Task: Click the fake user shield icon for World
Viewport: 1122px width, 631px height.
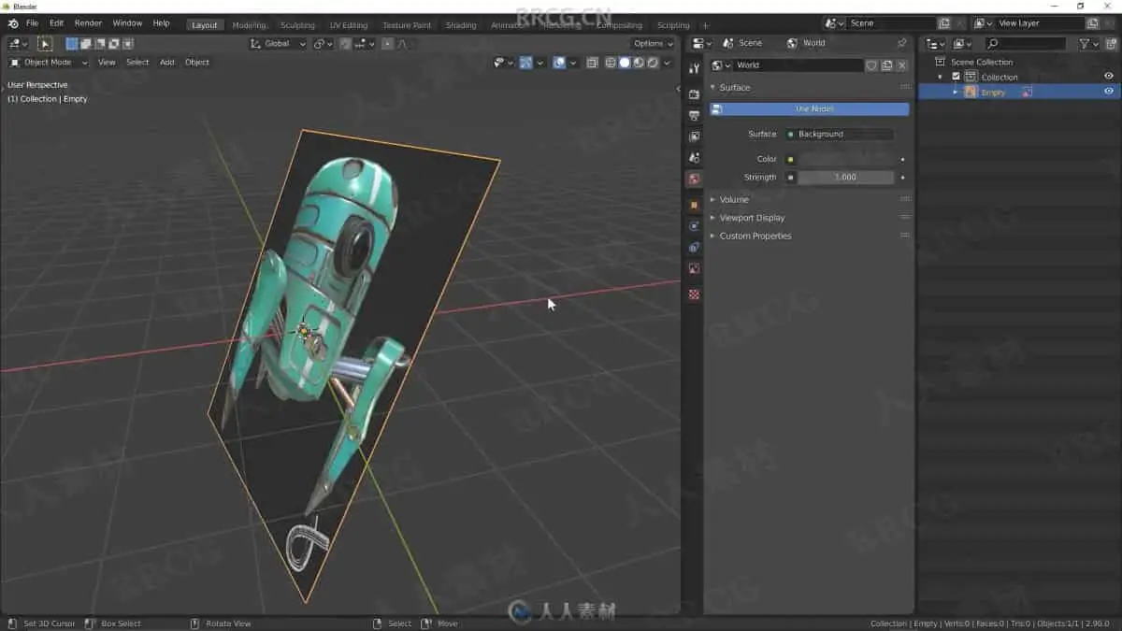Action: click(871, 65)
